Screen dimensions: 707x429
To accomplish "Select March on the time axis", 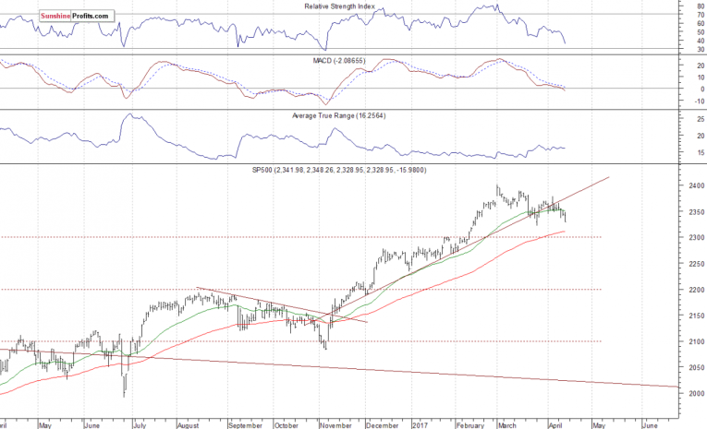I will pos(506,426).
